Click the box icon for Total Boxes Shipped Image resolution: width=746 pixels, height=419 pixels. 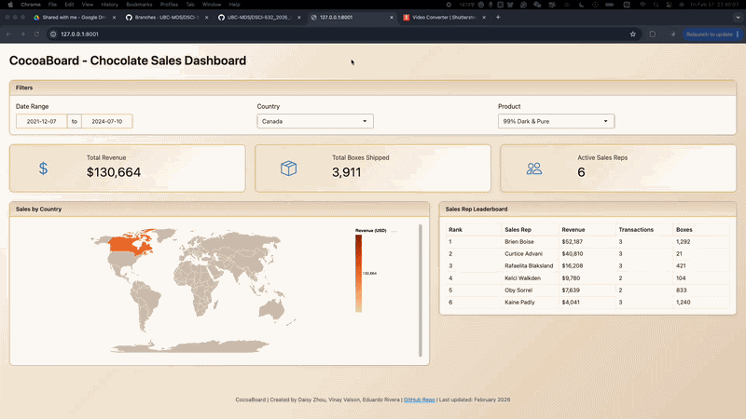tap(289, 169)
